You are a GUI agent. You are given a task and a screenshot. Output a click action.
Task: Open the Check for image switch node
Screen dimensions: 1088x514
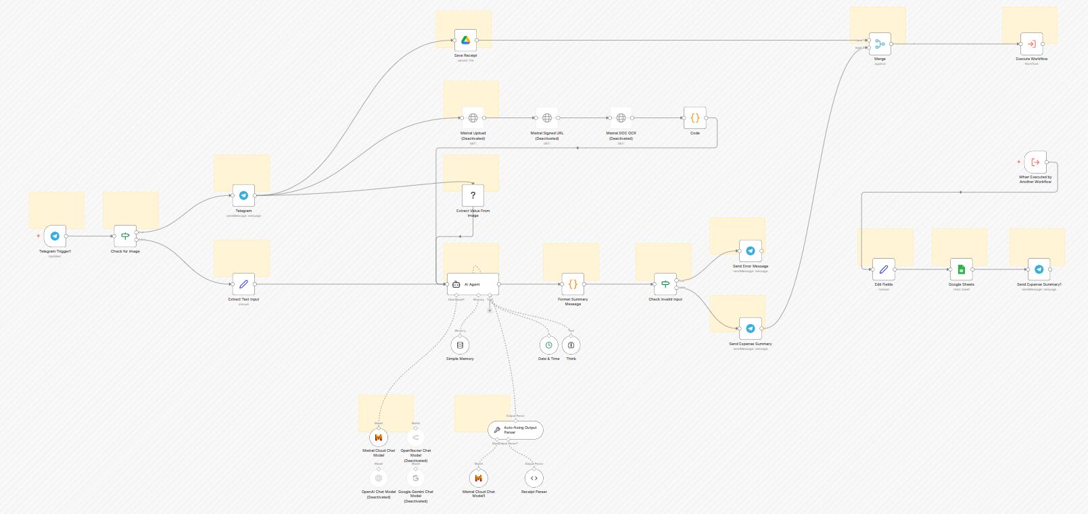(125, 236)
